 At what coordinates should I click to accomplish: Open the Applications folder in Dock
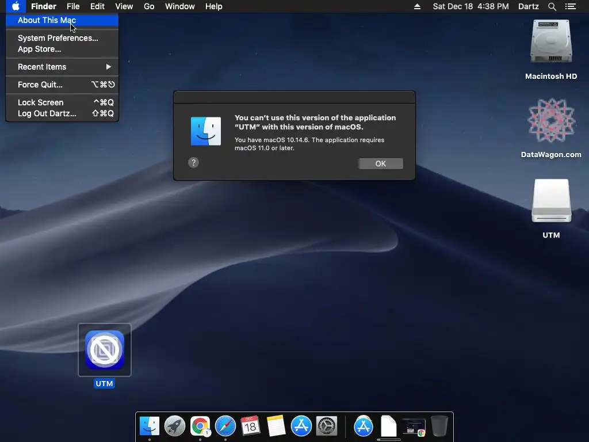pyautogui.click(x=364, y=426)
